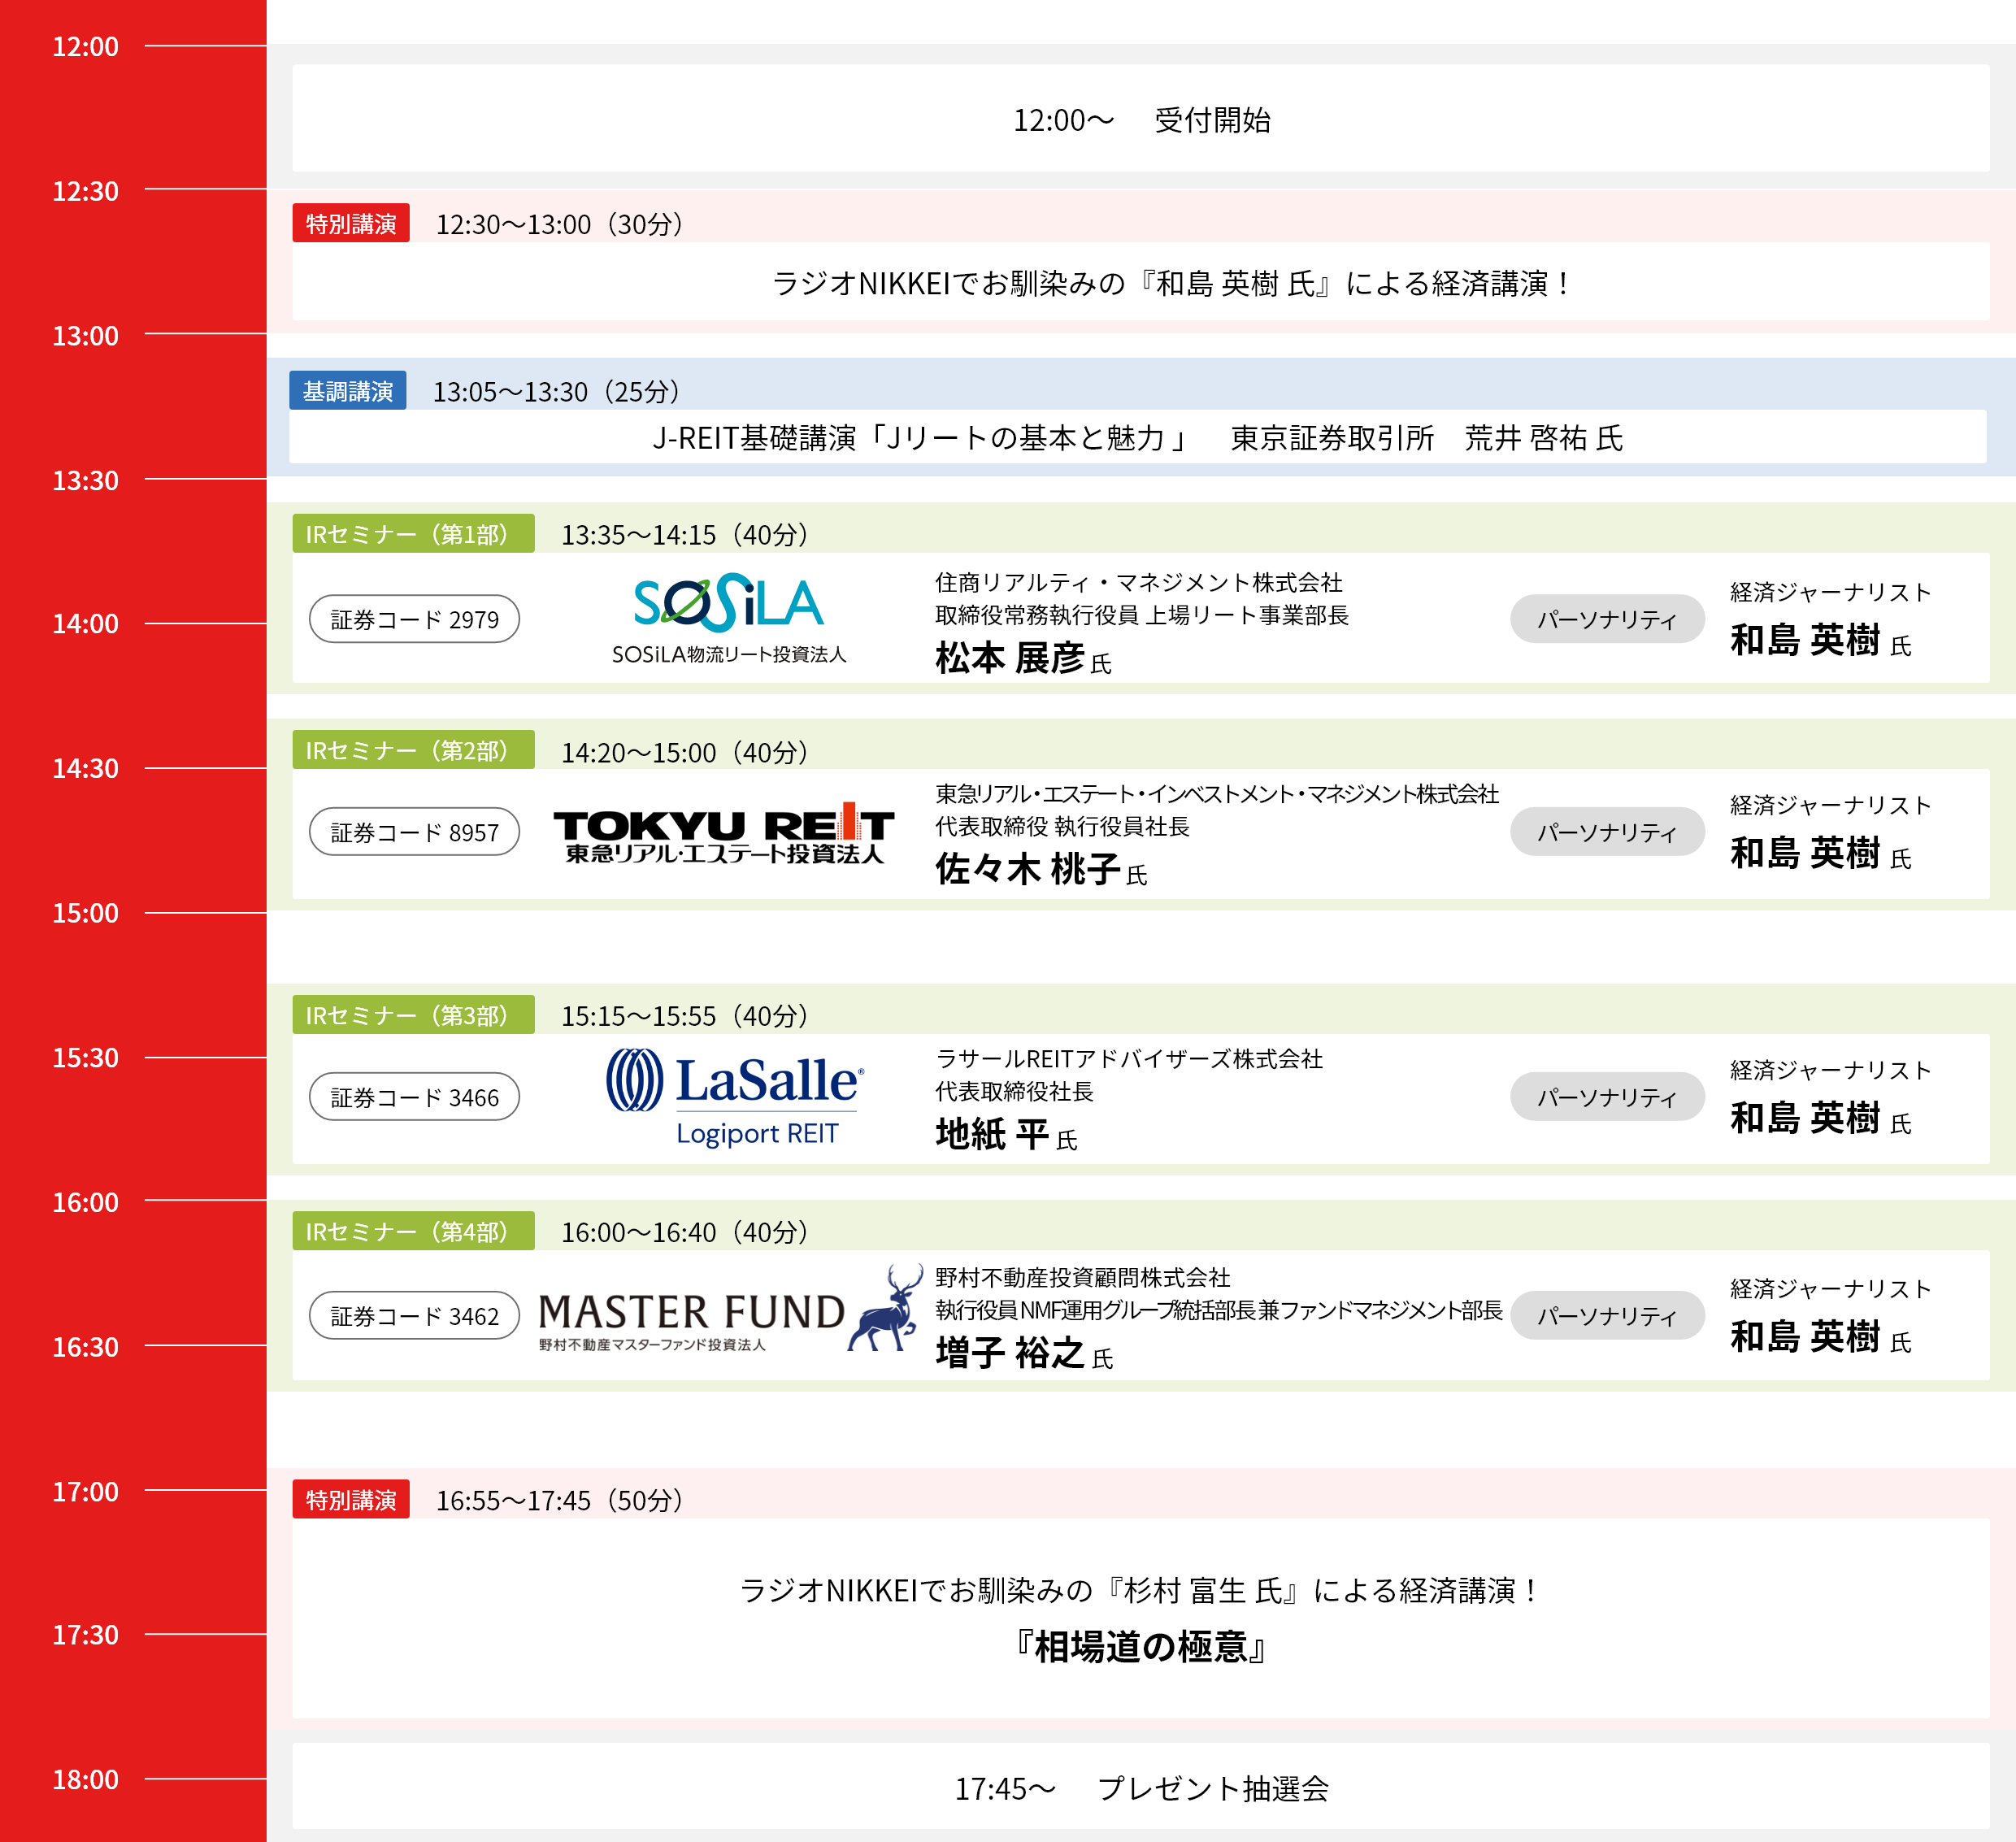Click the 14:20～15:00（40分） time text
Screen dimensions: 2016x1842
tap(685, 751)
